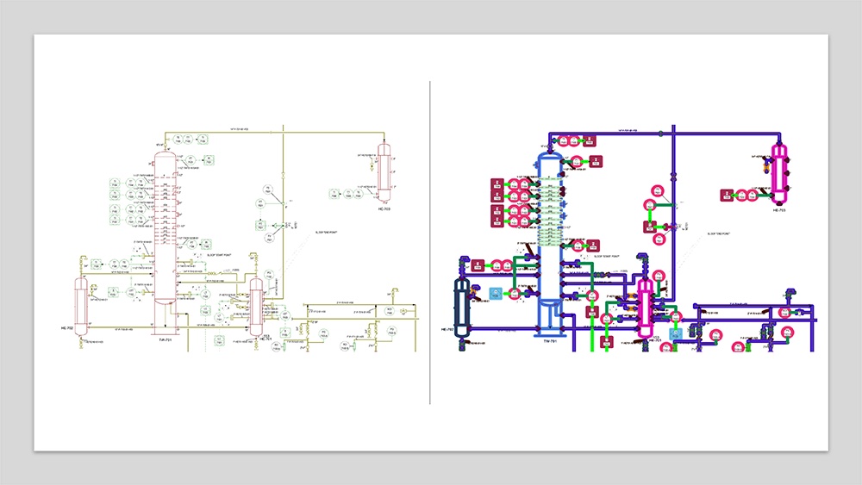The width and height of the screenshot is (862, 485).
Task: Select the HE-702 label in the line-drawing diagram
Action: pos(66,328)
